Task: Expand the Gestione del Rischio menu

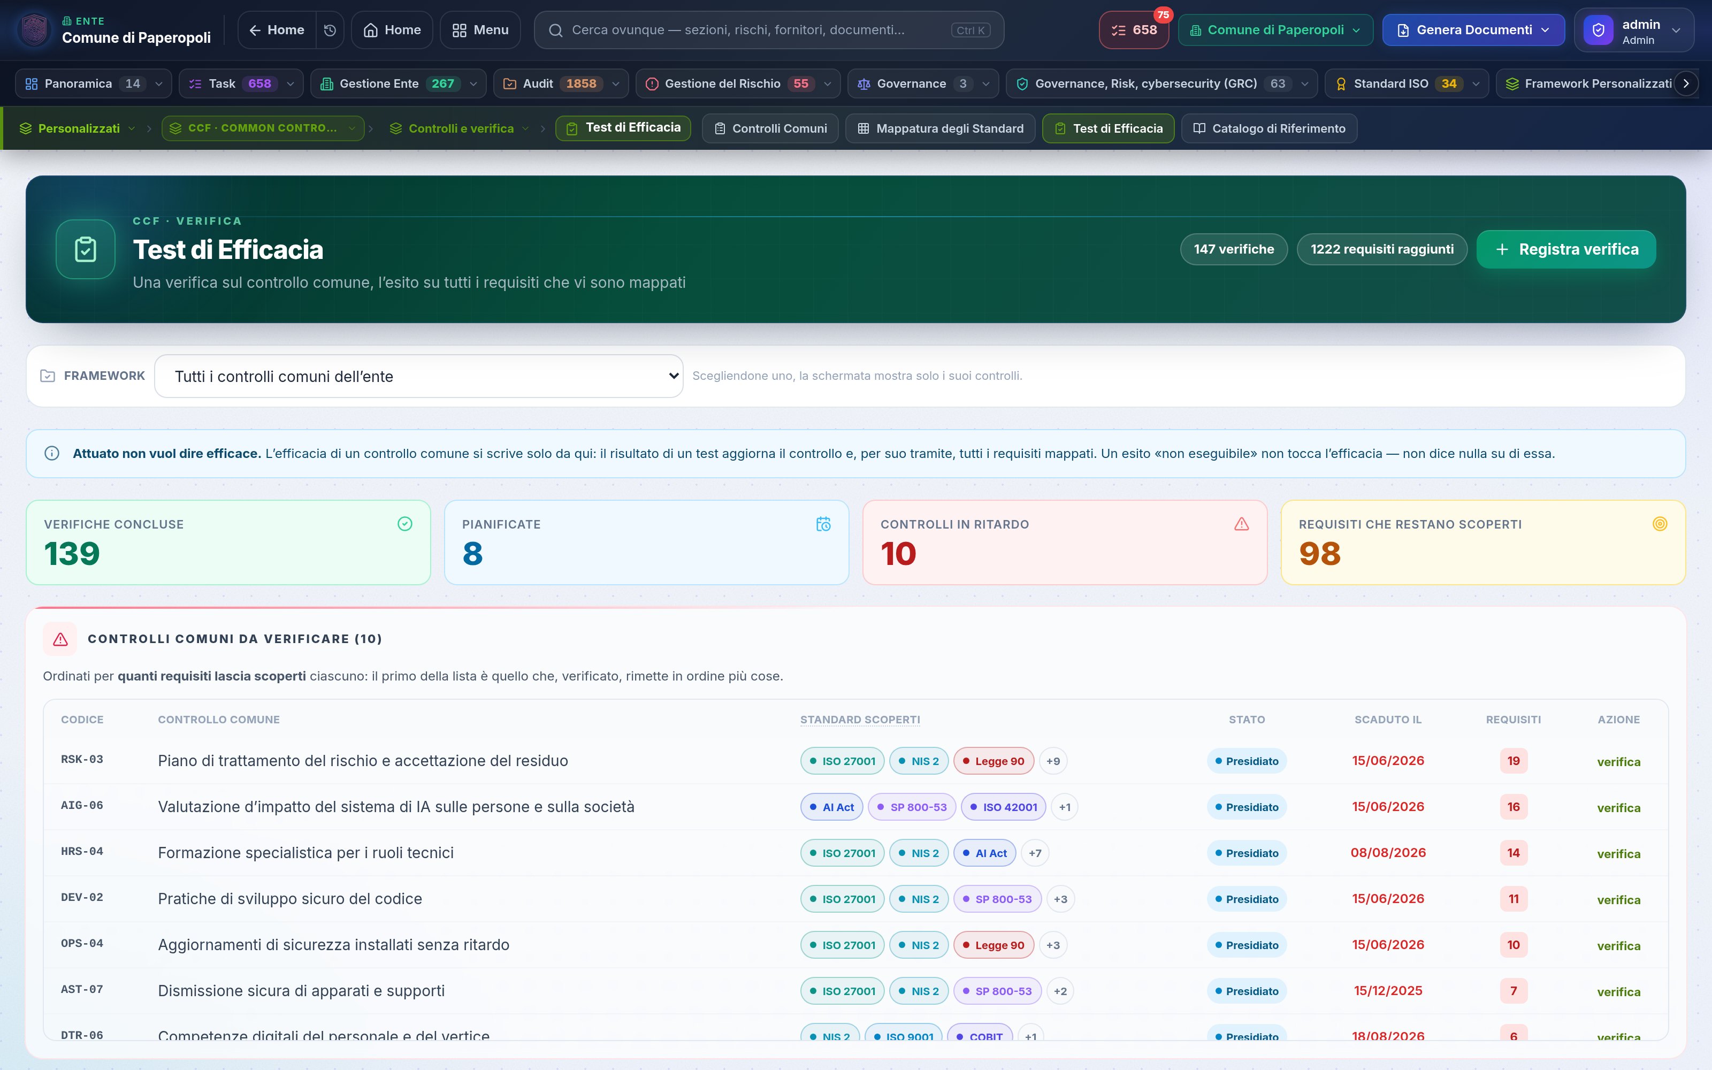Action: tap(738, 83)
